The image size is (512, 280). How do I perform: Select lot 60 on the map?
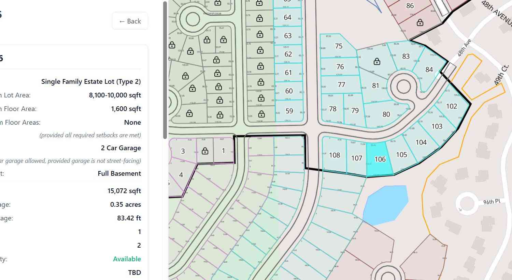point(289,91)
